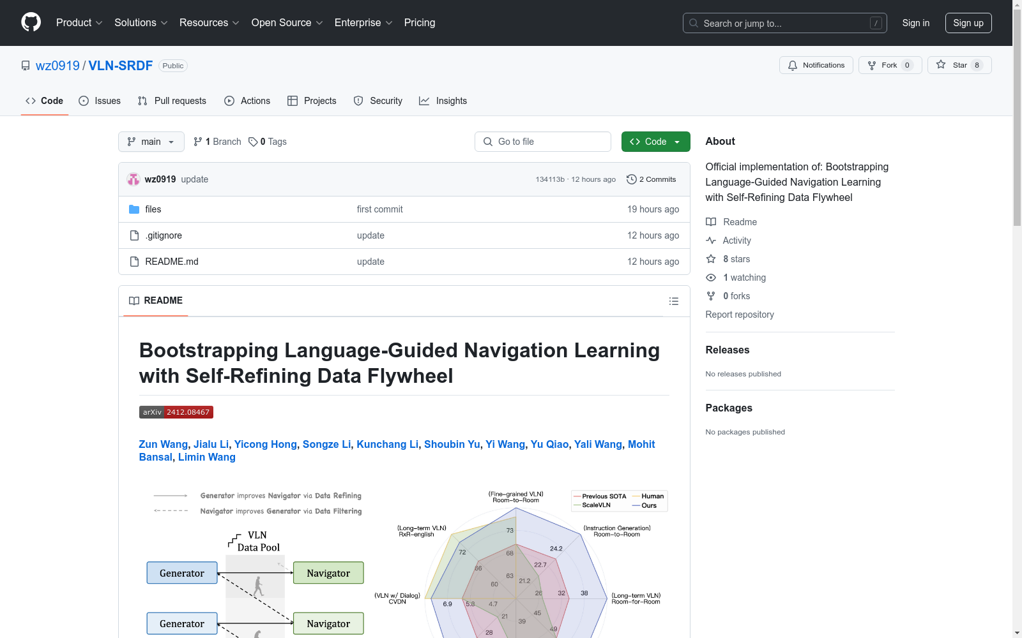This screenshot has height=638, width=1022.
Task: Click the branch icon beside 1 Branch
Action: (198, 142)
